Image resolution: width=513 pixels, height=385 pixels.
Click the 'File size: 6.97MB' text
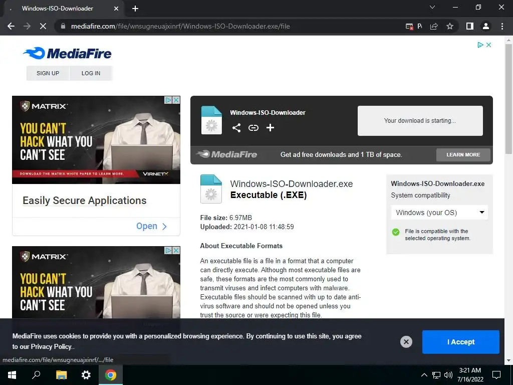pos(226,218)
